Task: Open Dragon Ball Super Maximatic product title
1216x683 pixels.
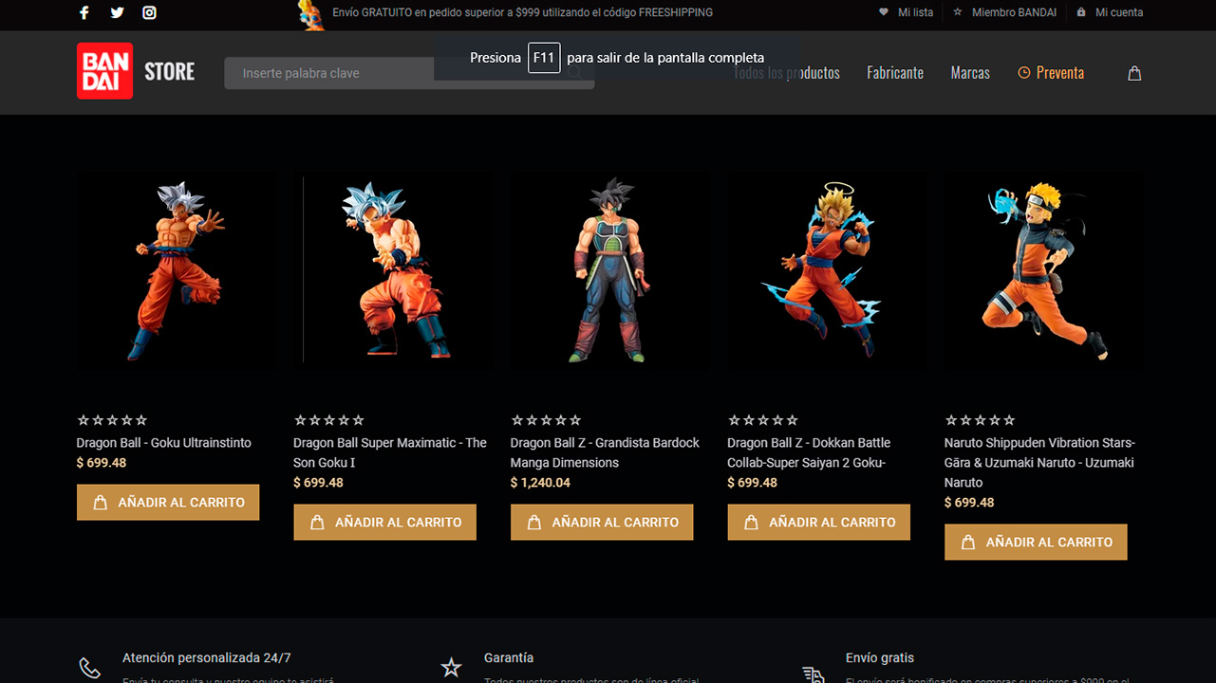Action: (390, 452)
